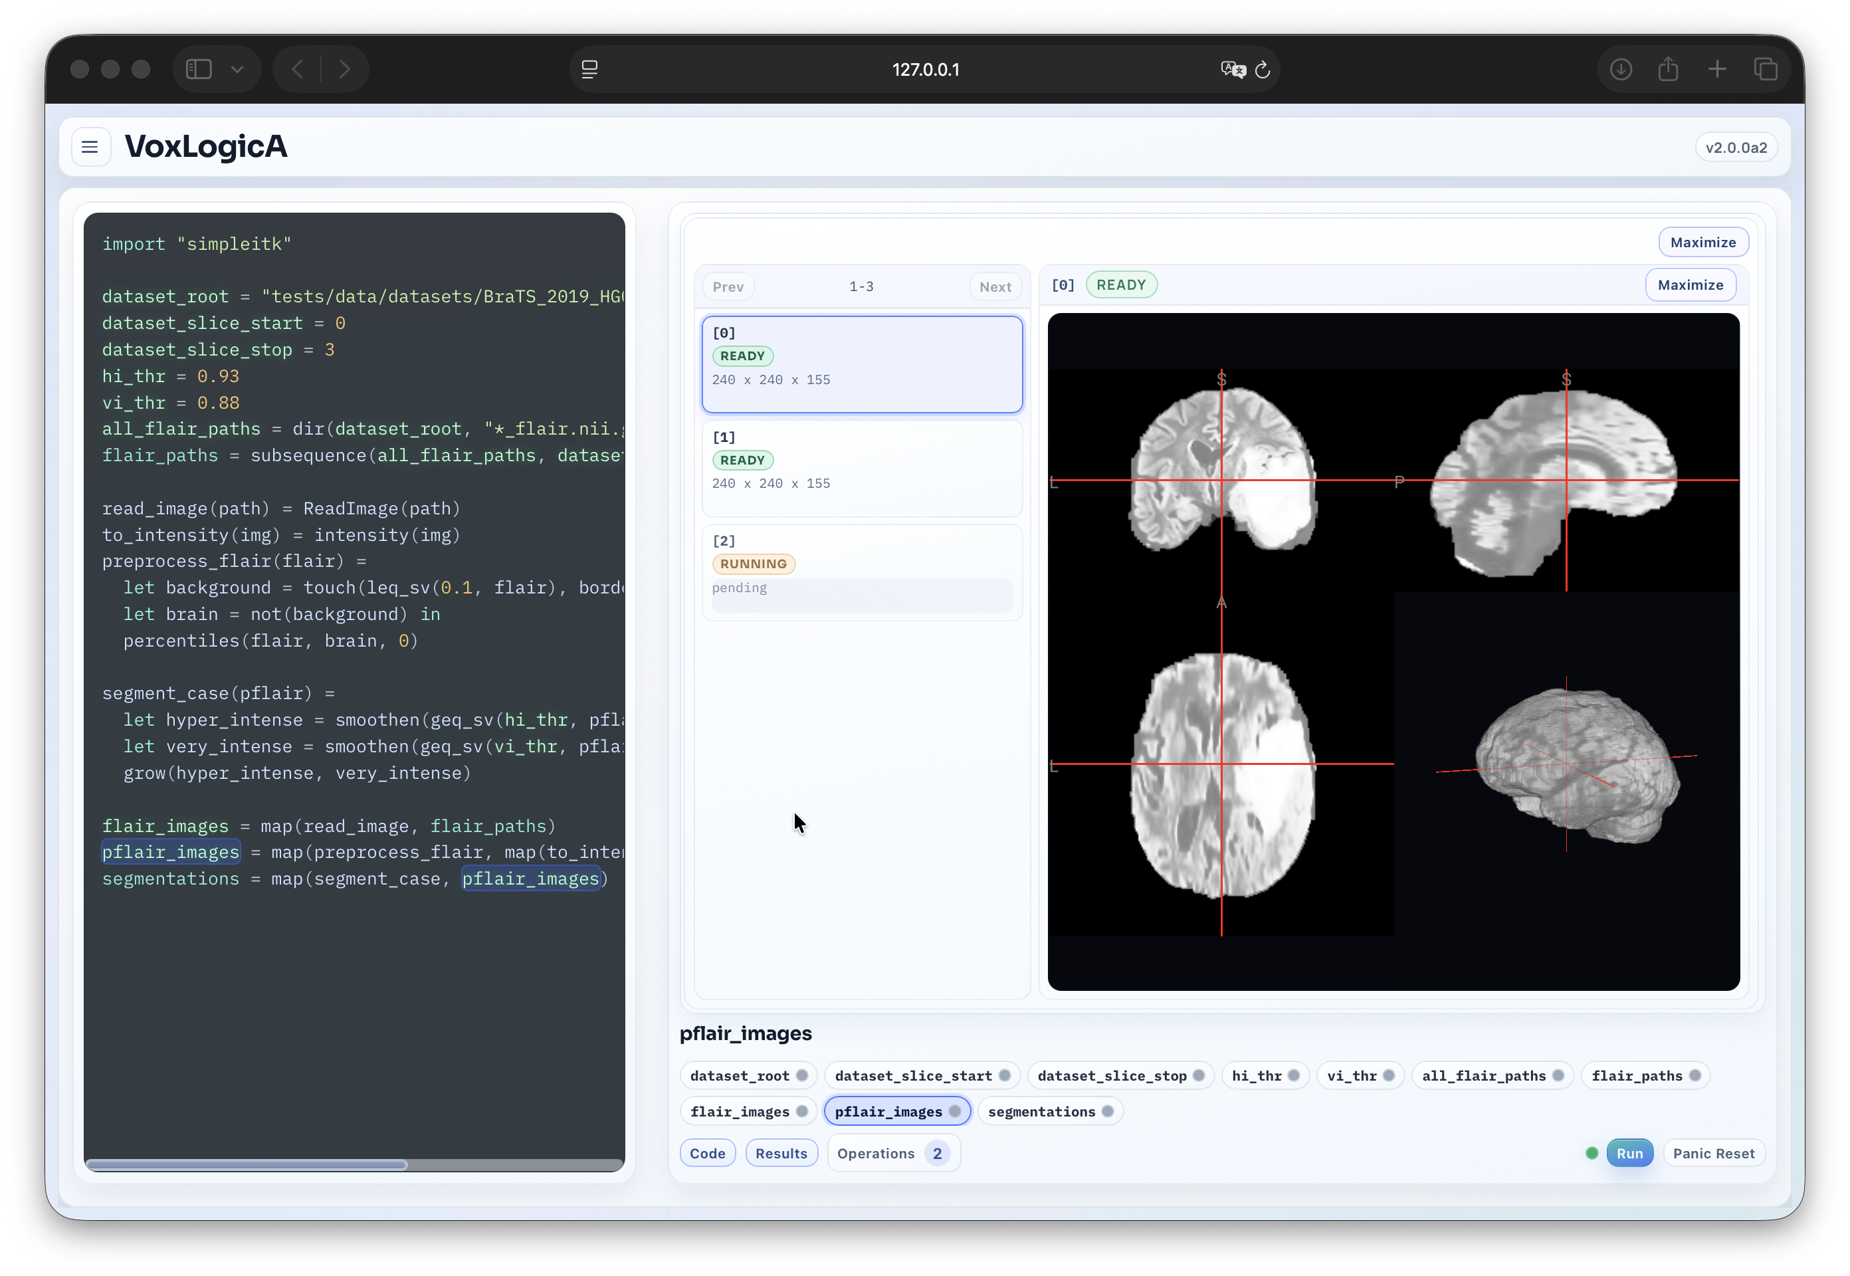The width and height of the screenshot is (1850, 1276).
Task: Open the VoxLogicA hamburger menu
Action: tap(90, 146)
